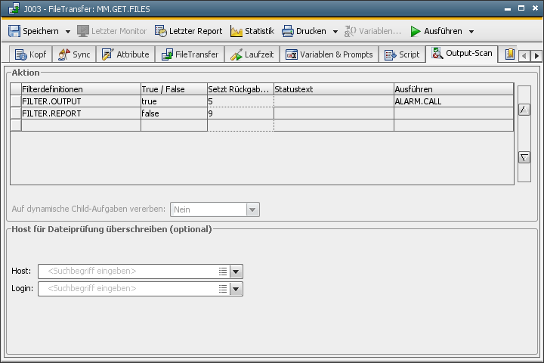Viewport: 544px width, 363px height.
Task: Switch to the Variablen & Prompts tab
Action: tap(329, 55)
